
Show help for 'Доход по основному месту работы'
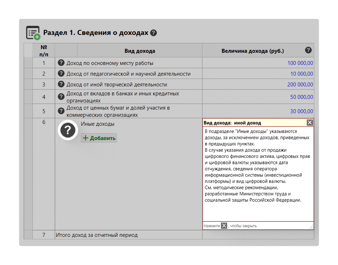point(61,63)
